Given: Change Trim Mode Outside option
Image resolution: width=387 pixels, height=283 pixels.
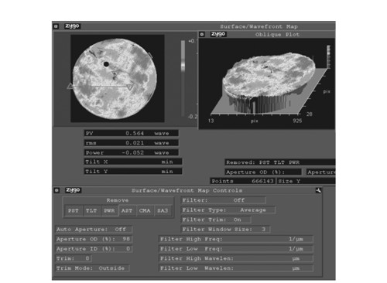Looking at the screenshot, I should (92, 268).
